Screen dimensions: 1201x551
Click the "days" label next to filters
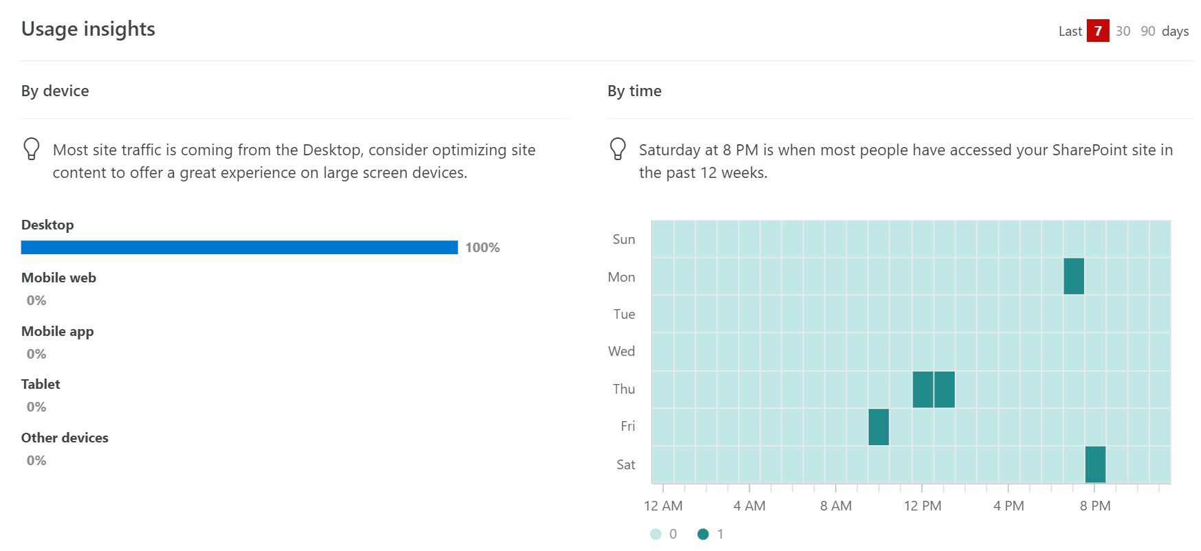1176,31
